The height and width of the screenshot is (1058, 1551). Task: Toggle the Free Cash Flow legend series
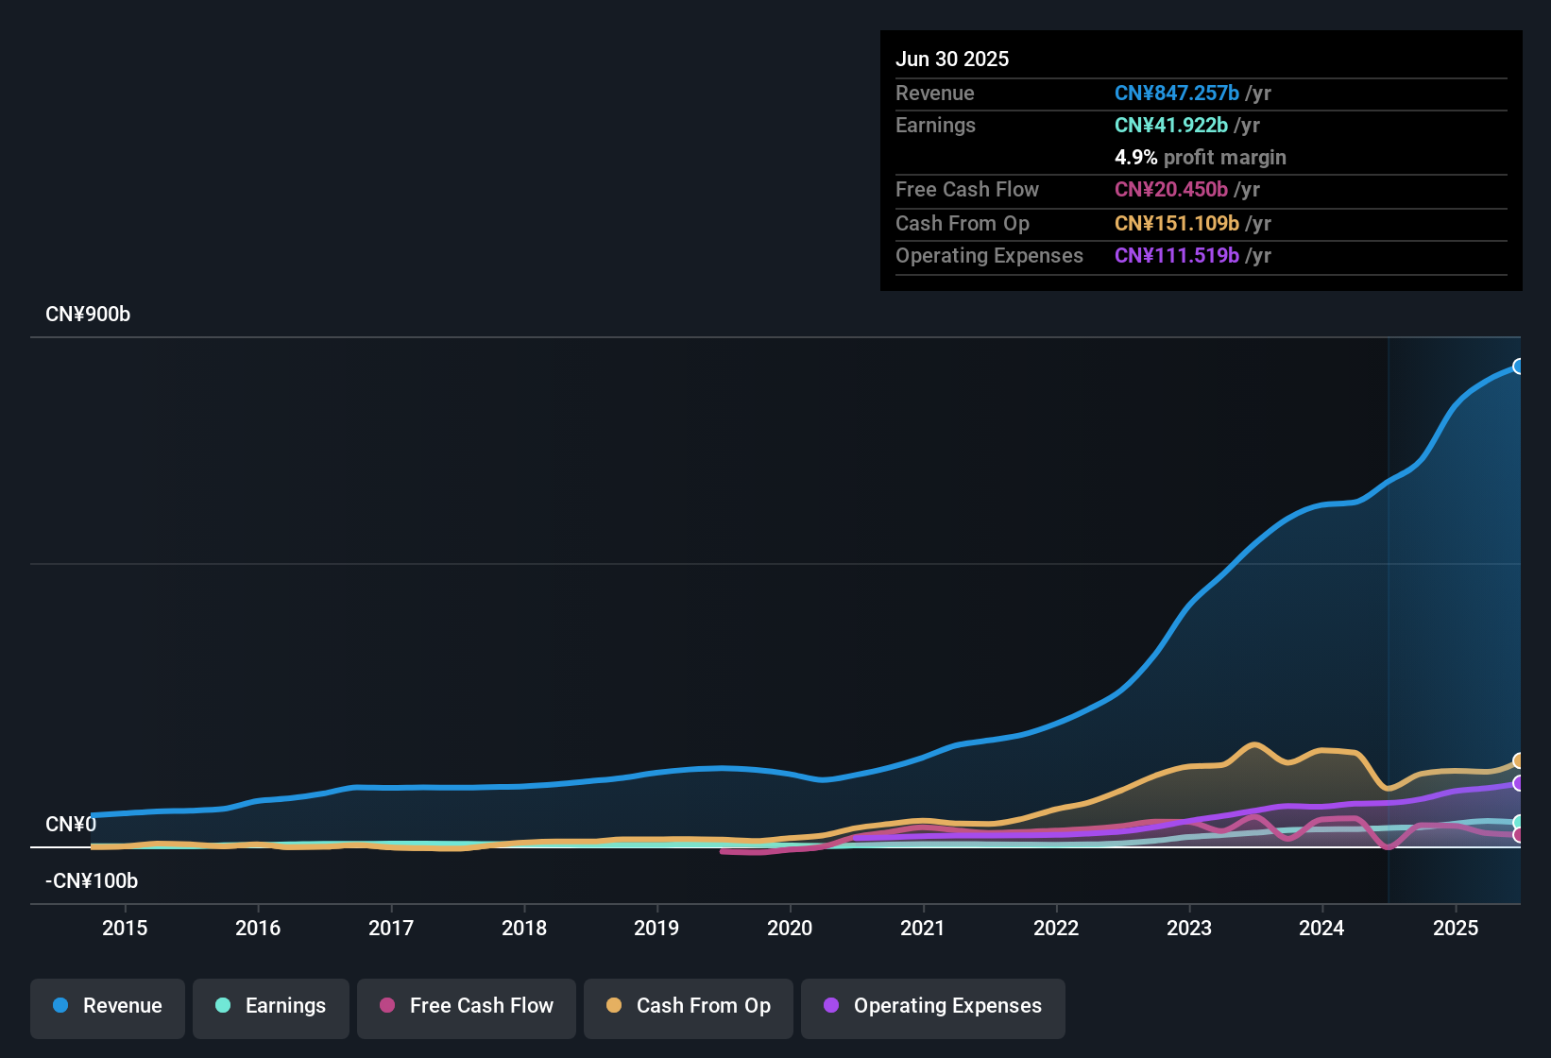tap(467, 1006)
